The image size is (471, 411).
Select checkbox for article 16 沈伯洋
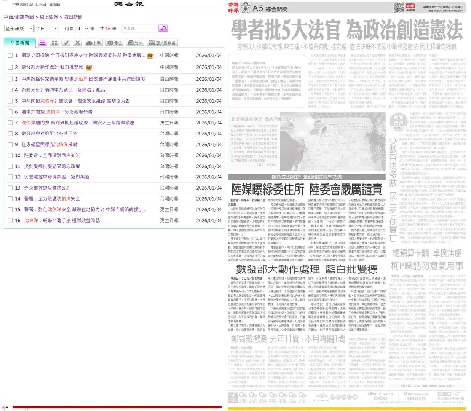tap(10, 221)
